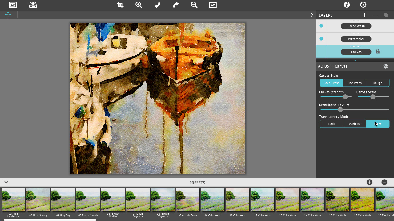The image size is (394, 221).
Task: Select the Watercolor layer
Action: pos(356,39)
